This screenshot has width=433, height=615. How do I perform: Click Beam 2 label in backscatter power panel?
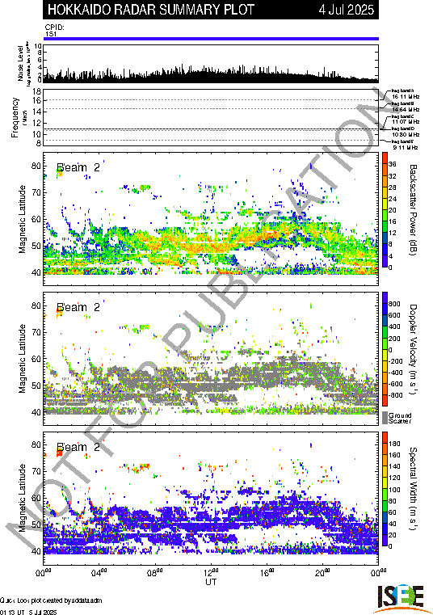78,167
